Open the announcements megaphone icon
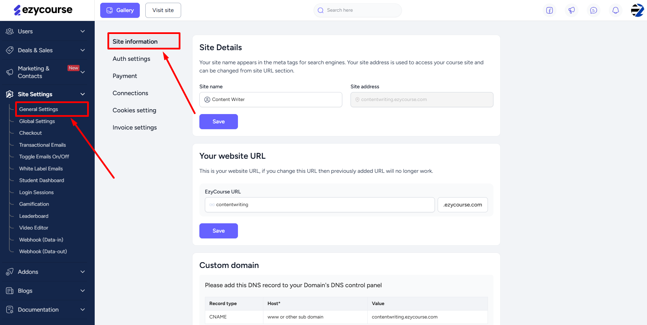This screenshot has width=647, height=325. tap(572, 10)
